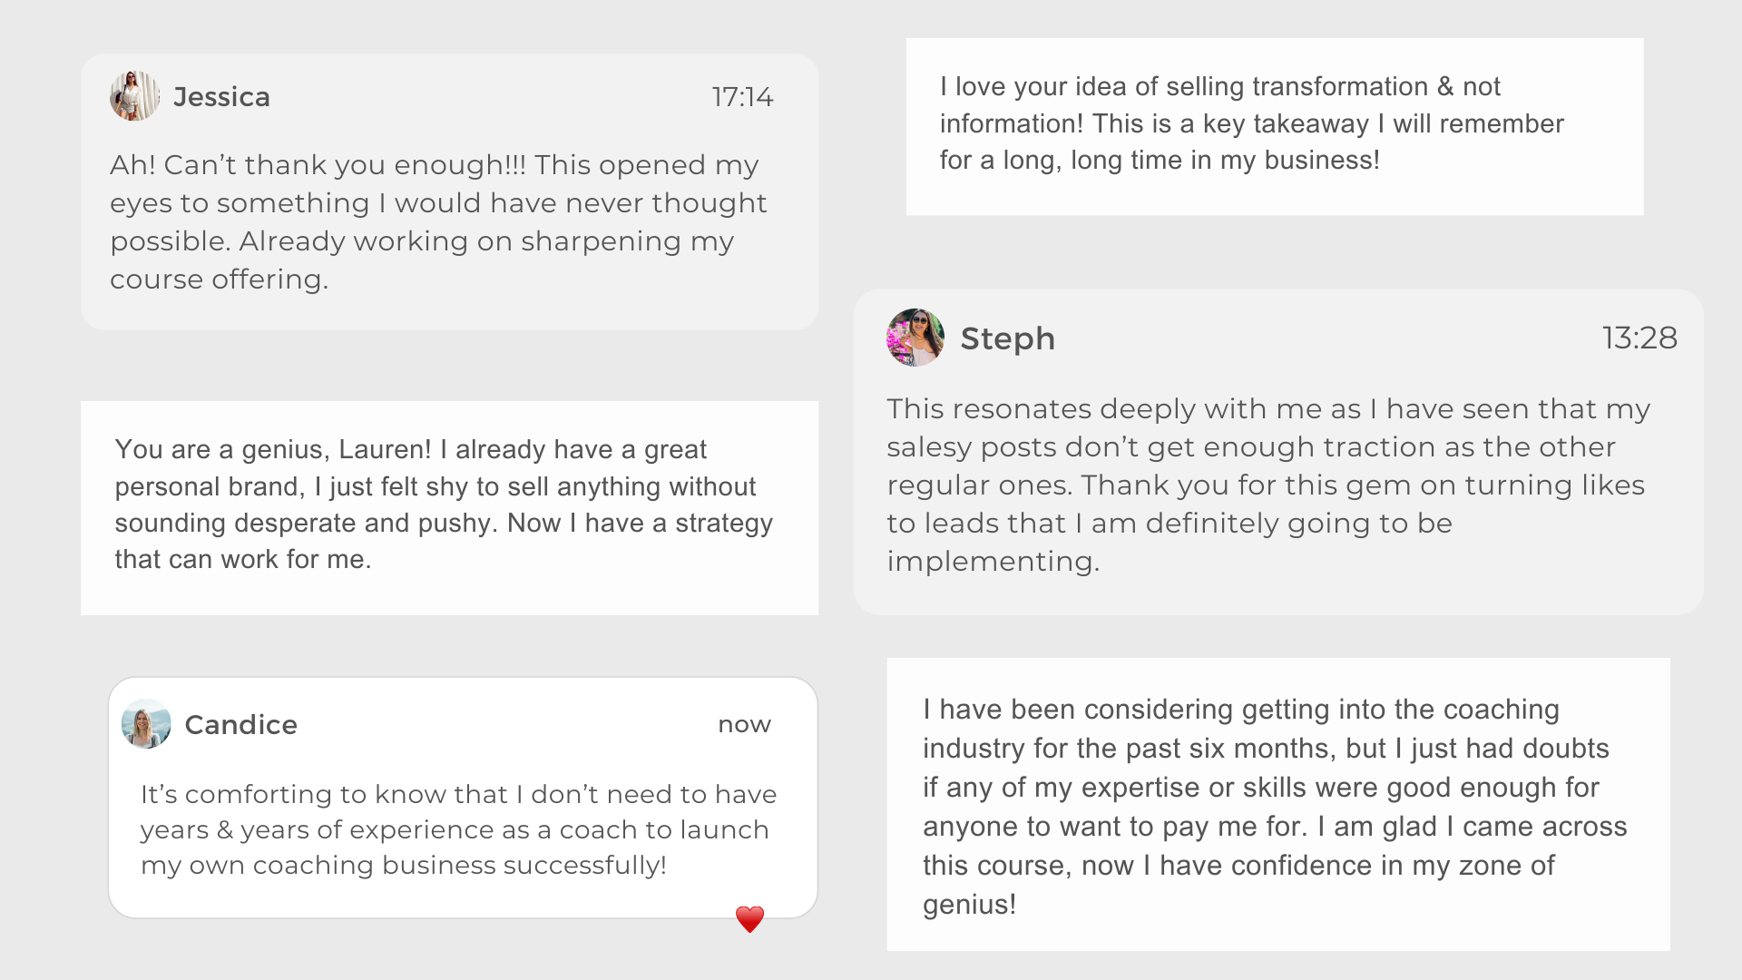Click Steph's profile avatar
1742x980 pixels.
coord(915,338)
